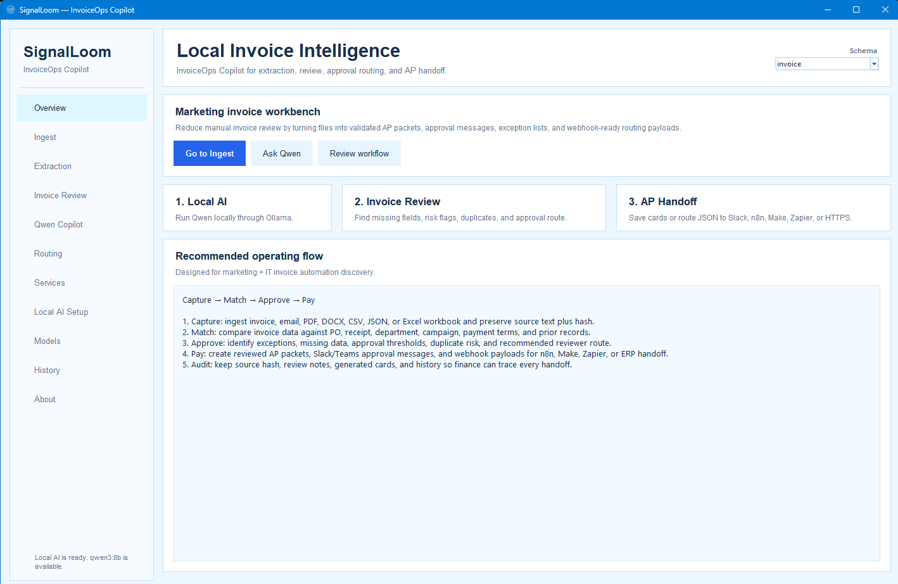This screenshot has height=584, width=898.
Task: Click the Local AI is ready status text
Action: [x=81, y=562]
